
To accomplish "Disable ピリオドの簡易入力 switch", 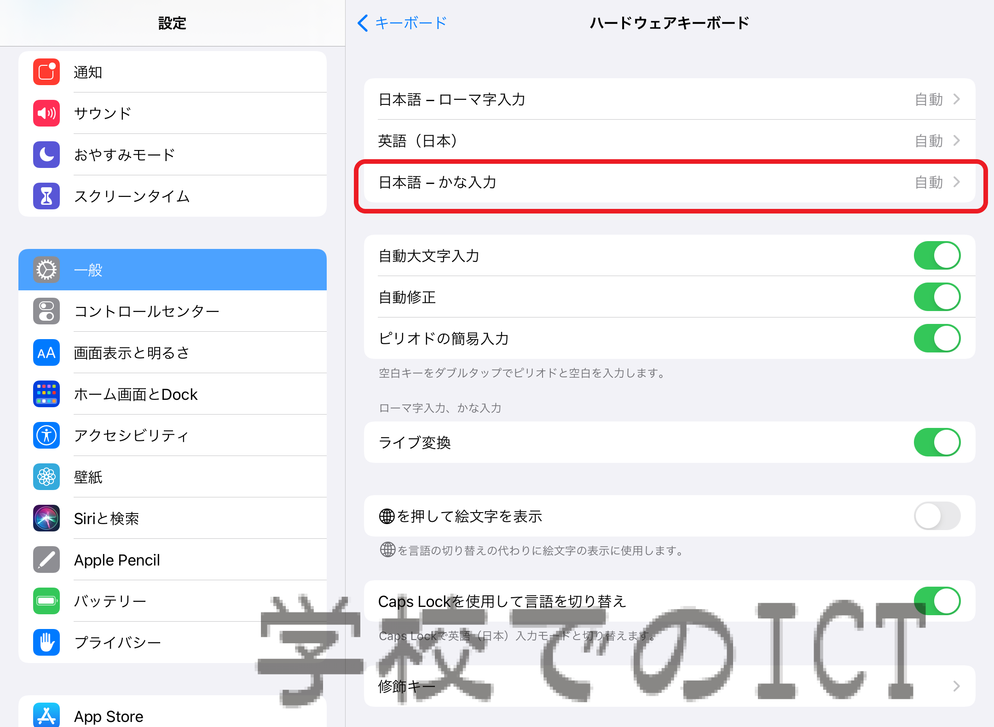I will pos(937,338).
